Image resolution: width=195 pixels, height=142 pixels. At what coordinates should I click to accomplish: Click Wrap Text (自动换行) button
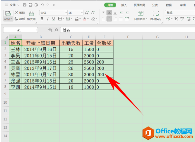(x=156, y=16)
